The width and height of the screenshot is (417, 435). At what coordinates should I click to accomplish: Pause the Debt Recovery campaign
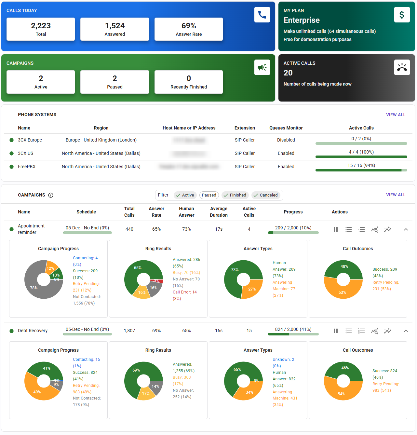pos(336,331)
